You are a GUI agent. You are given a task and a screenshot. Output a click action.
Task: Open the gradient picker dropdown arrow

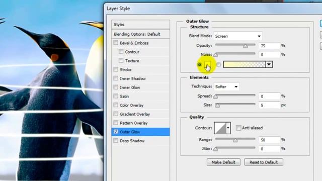click(x=269, y=64)
